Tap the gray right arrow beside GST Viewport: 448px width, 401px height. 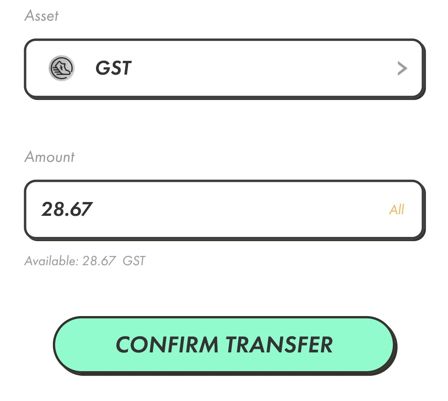[402, 68]
